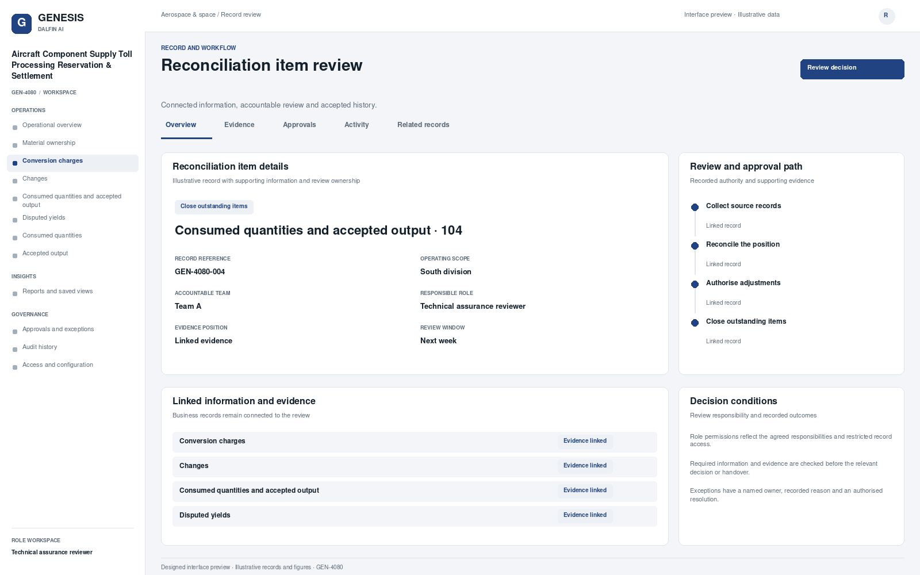This screenshot has width=920, height=575.
Task: Click Linked record under Reconcile the position
Action: [x=723, y=264]
